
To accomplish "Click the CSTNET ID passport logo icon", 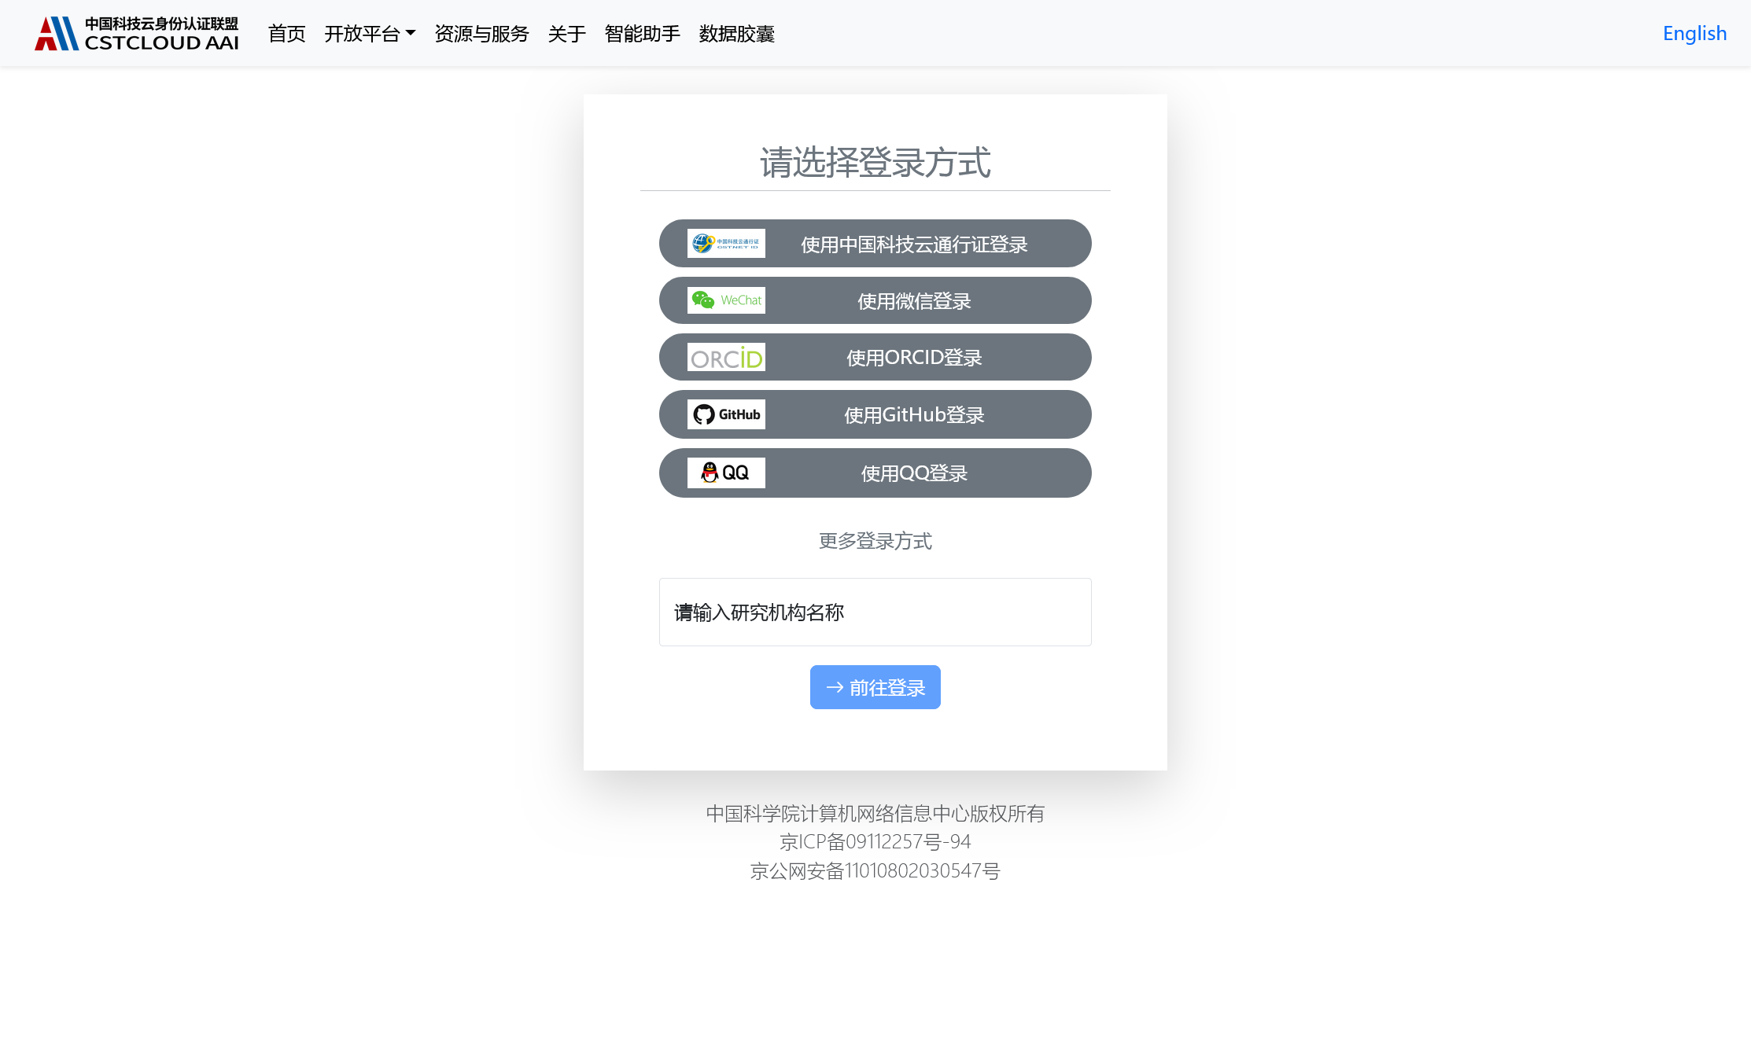I will click(726, 244).
